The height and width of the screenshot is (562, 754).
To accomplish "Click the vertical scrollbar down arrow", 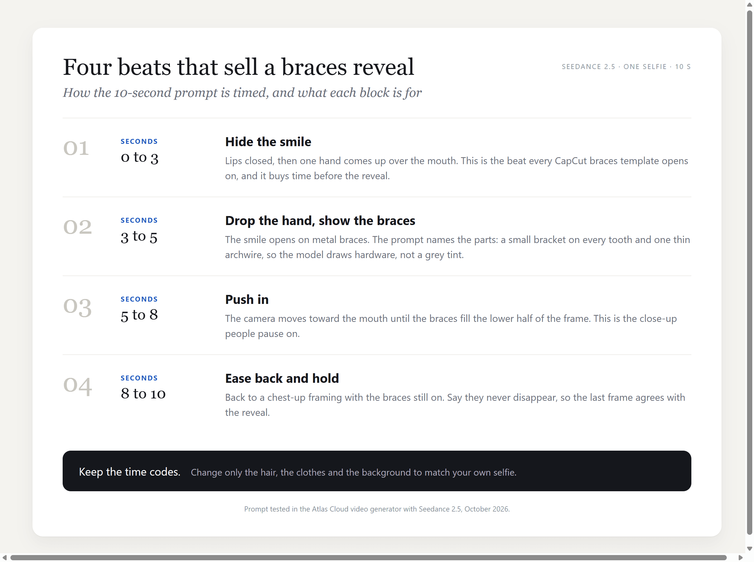I will point(750,549).
